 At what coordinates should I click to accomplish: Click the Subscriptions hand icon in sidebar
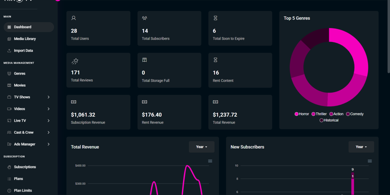(x=9, y=167)
